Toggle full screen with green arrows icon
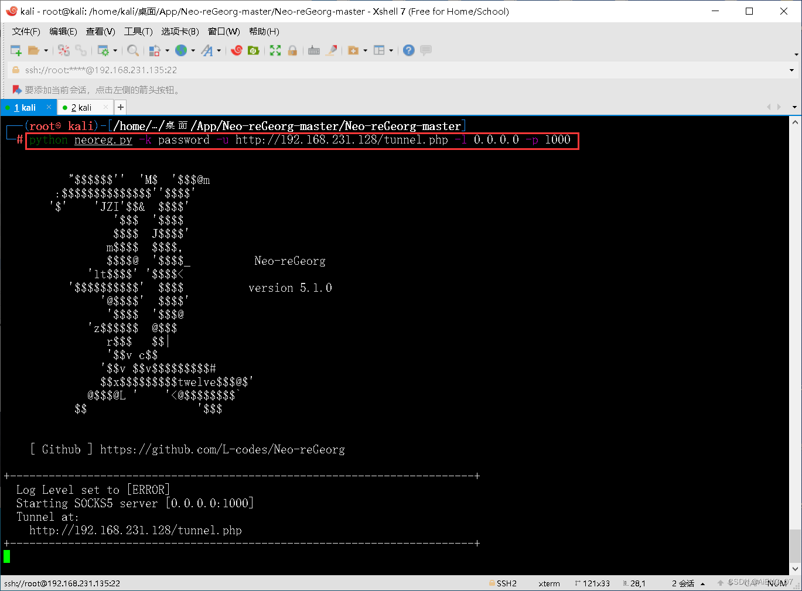 click(275, 50)
